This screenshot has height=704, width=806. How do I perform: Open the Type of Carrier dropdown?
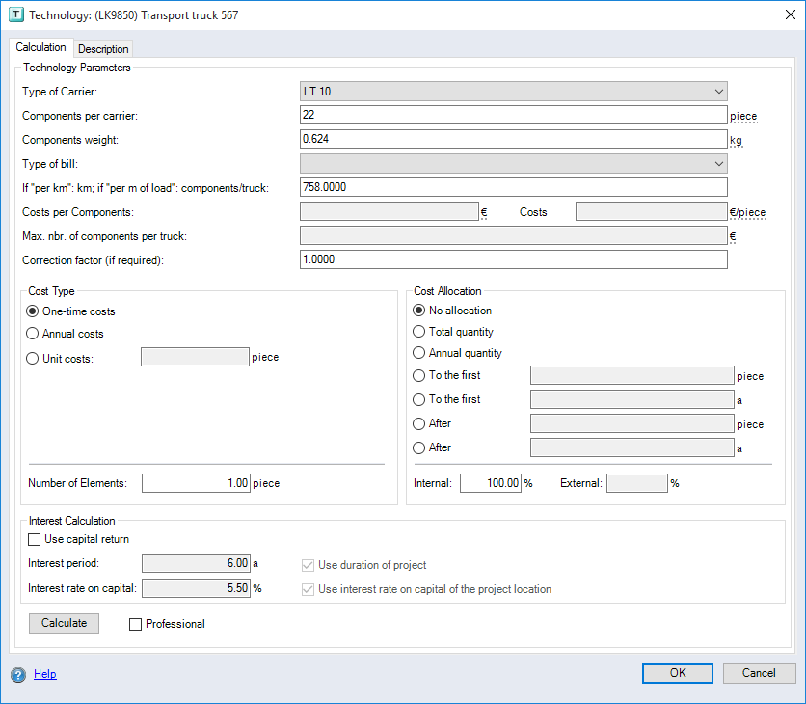[514, 92]
